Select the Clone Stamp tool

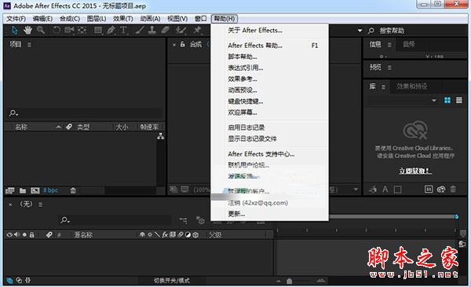coord(152,30)
